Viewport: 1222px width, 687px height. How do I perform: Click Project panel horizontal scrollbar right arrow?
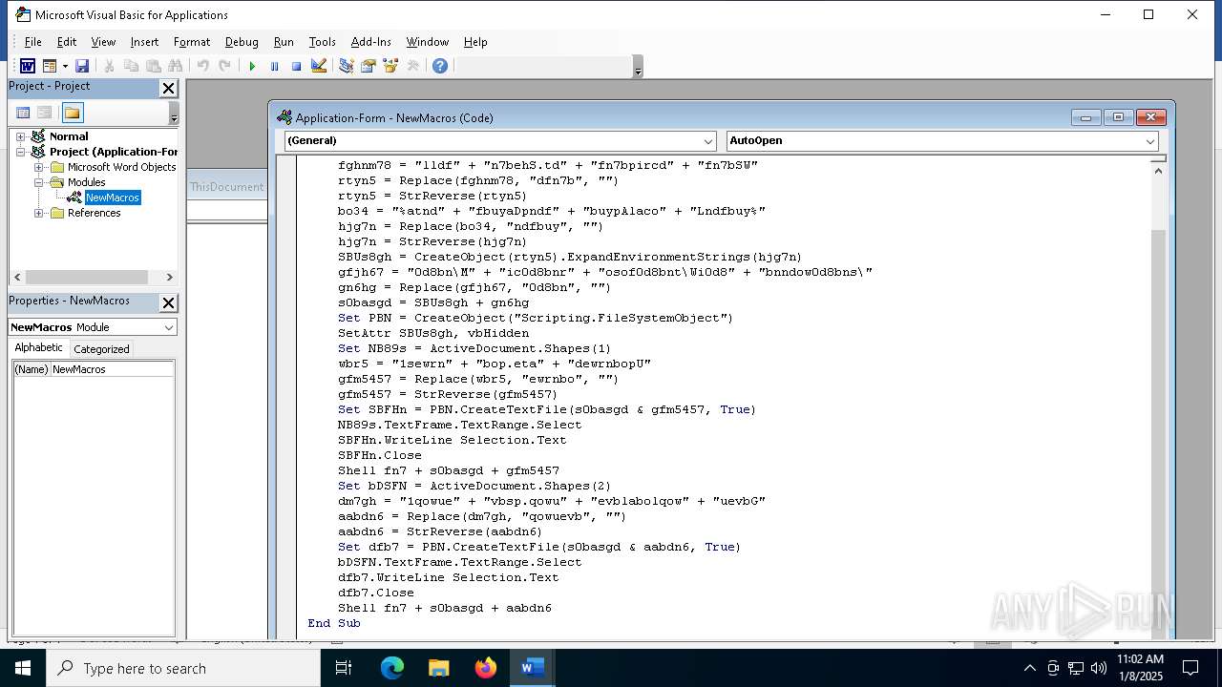click(x=169, y=278)
